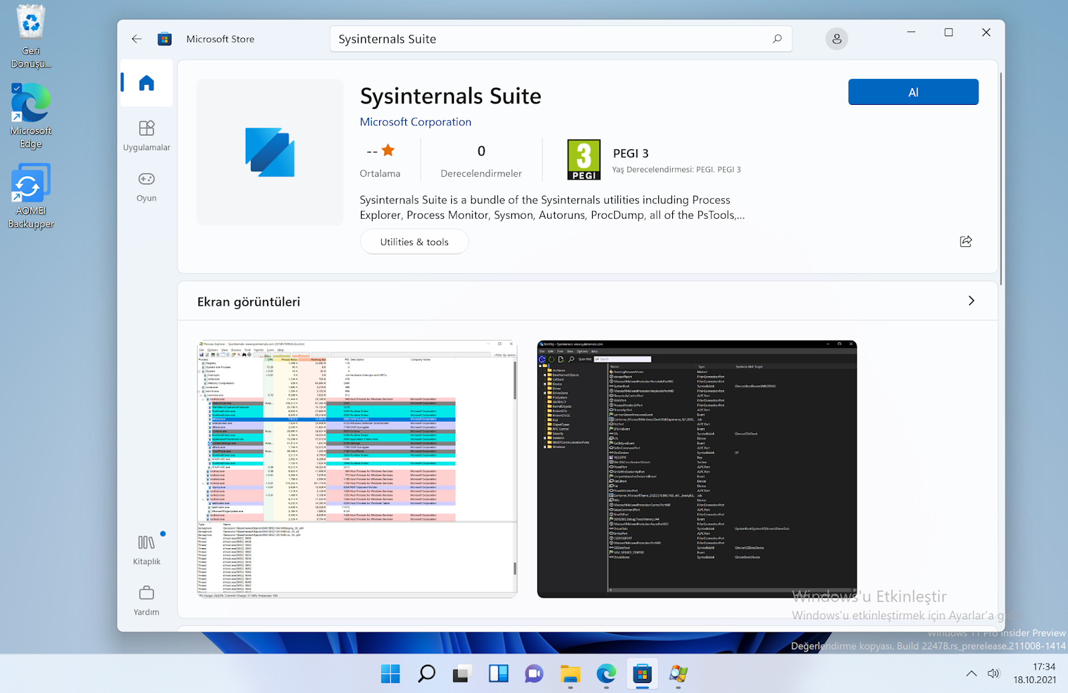1068x693 pixels.
Task: Open Microsoft Edge on the taskbar
Action: 606,674
